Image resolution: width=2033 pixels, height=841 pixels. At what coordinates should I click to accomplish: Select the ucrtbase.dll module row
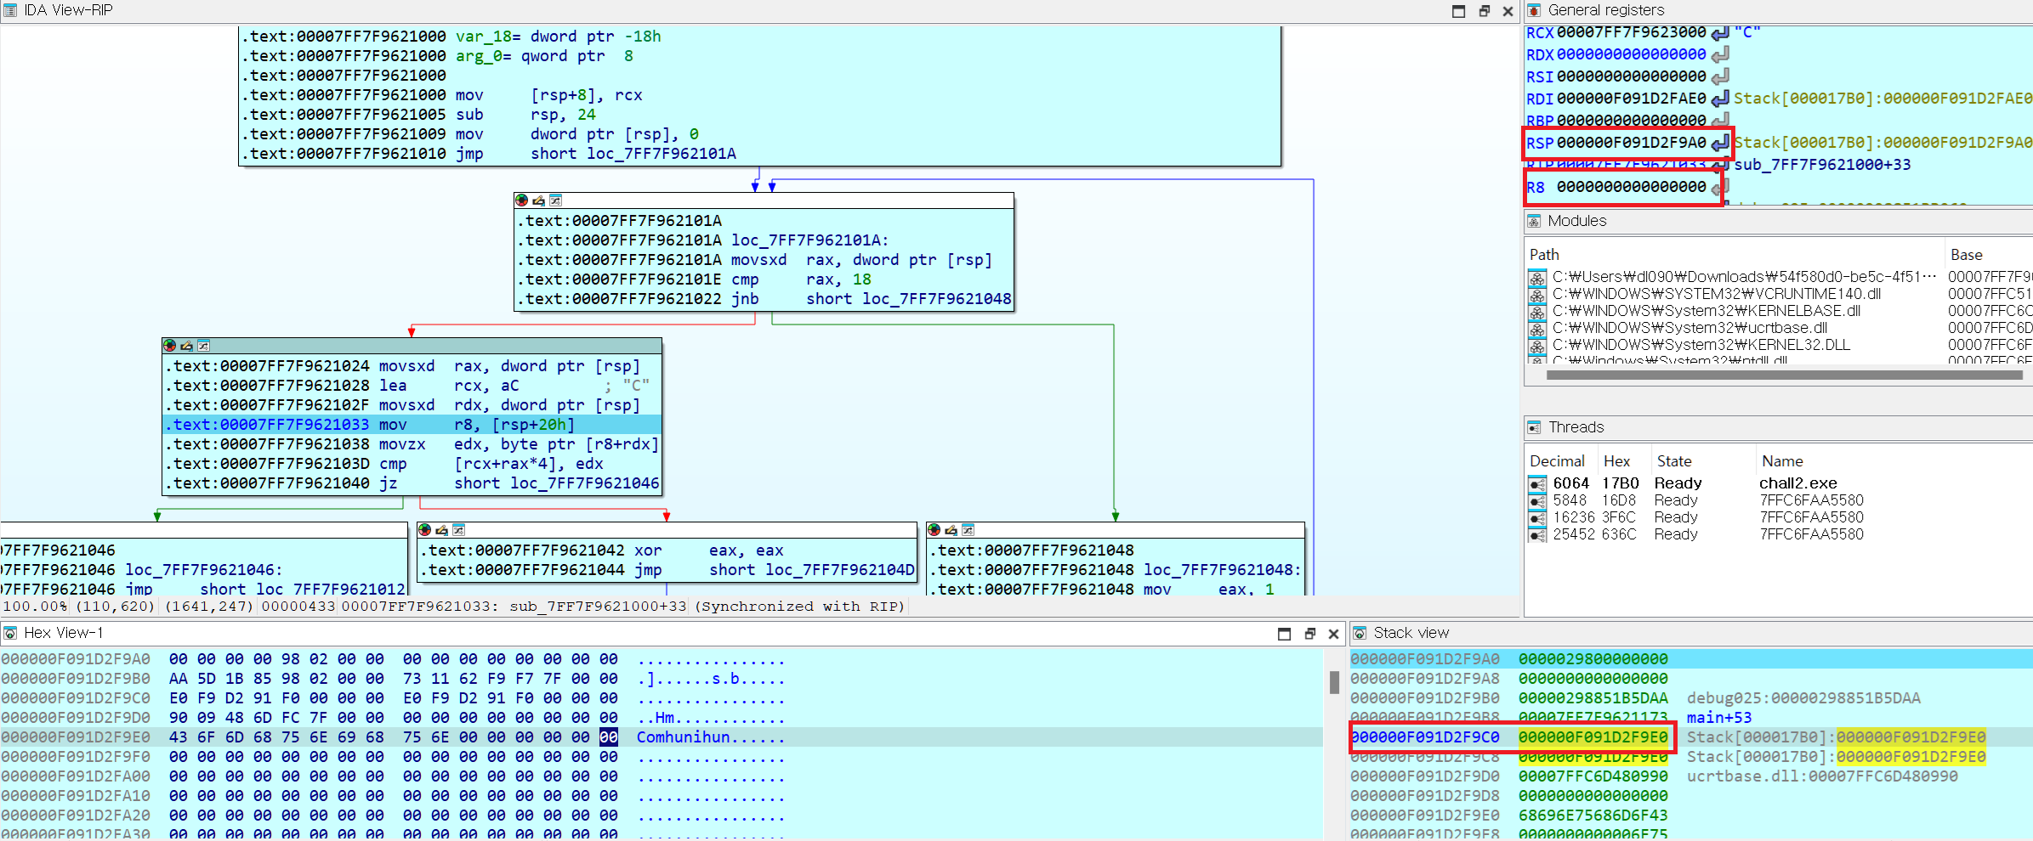click(1780, 328)
